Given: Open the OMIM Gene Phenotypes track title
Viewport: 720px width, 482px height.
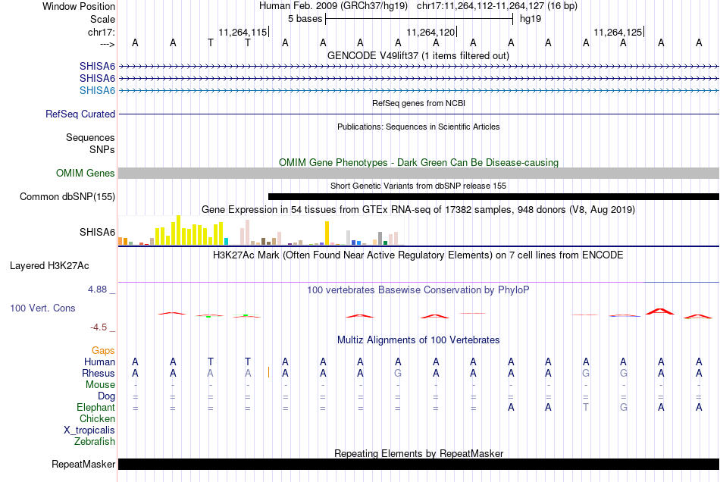Looking at the screenshot, I should tap(418, 162).
